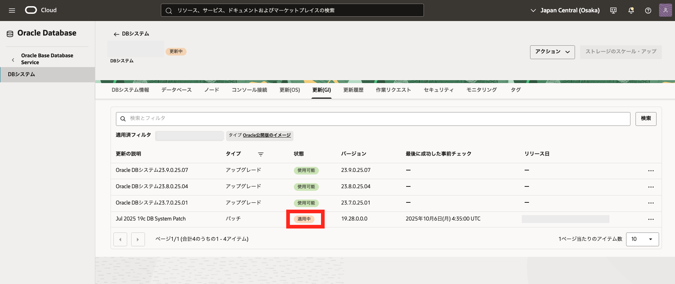The height and width of the screenshot is (284, 675).
Task: Click the 検索 button
Action: [646, 119]
